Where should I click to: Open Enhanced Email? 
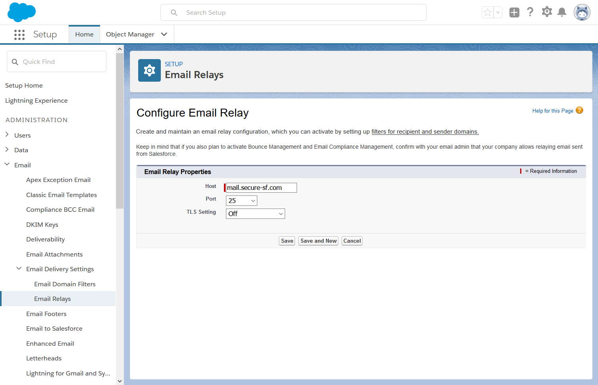[x=50, y=344]
